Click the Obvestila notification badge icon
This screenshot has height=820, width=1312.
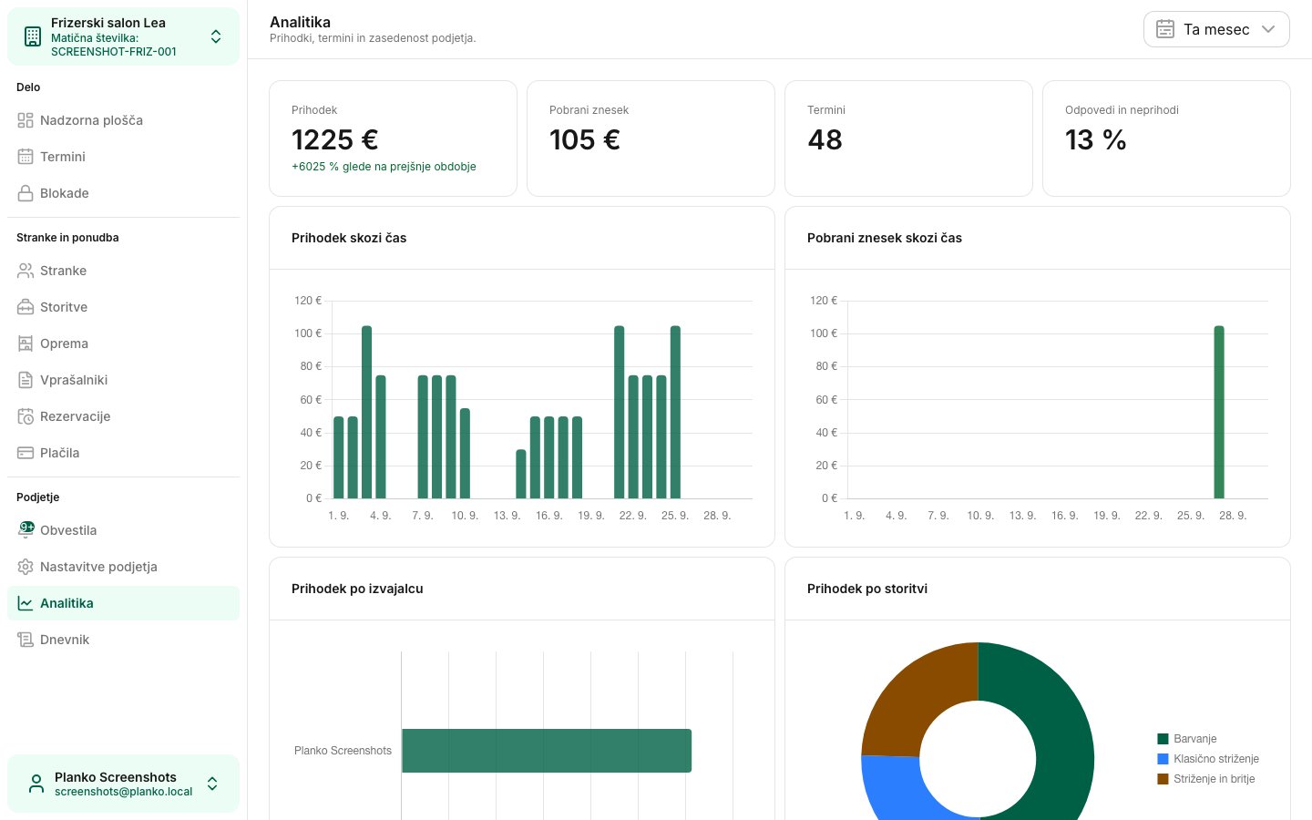tap(26, 529)
